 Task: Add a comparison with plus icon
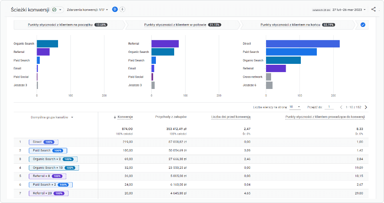[122, 9]
